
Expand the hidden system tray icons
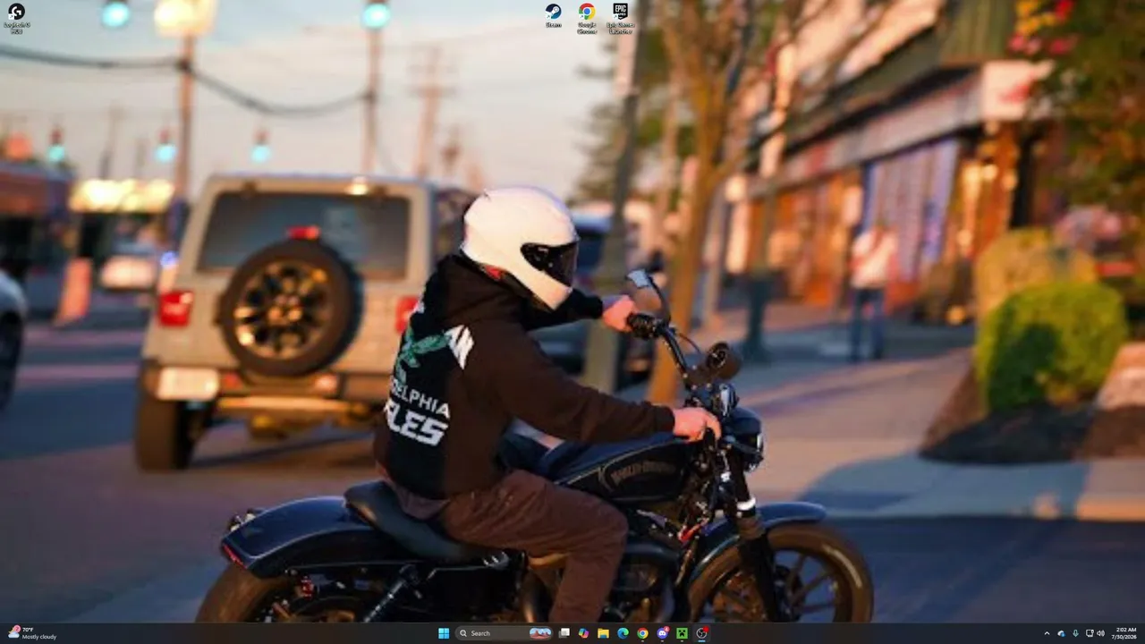click(x=1047, y=633)
